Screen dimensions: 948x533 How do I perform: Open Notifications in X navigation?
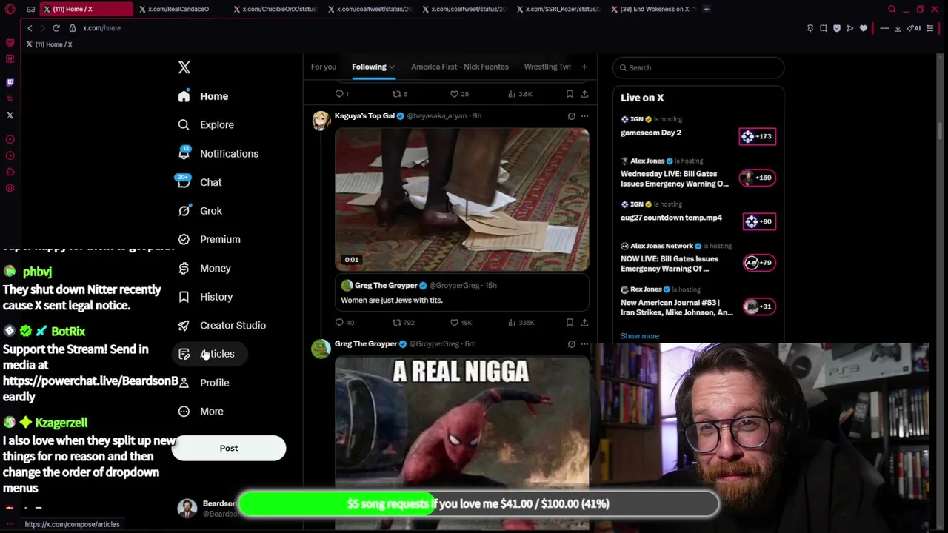(x=218, y=154)
